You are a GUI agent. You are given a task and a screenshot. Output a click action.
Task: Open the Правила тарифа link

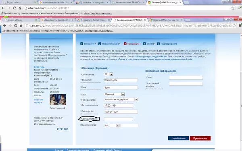(x=38, y=101)
